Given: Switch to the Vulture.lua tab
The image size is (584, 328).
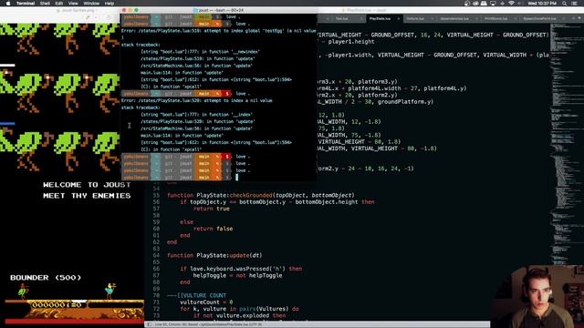Looking at the screenshot, I should click(x=415, y=18).
